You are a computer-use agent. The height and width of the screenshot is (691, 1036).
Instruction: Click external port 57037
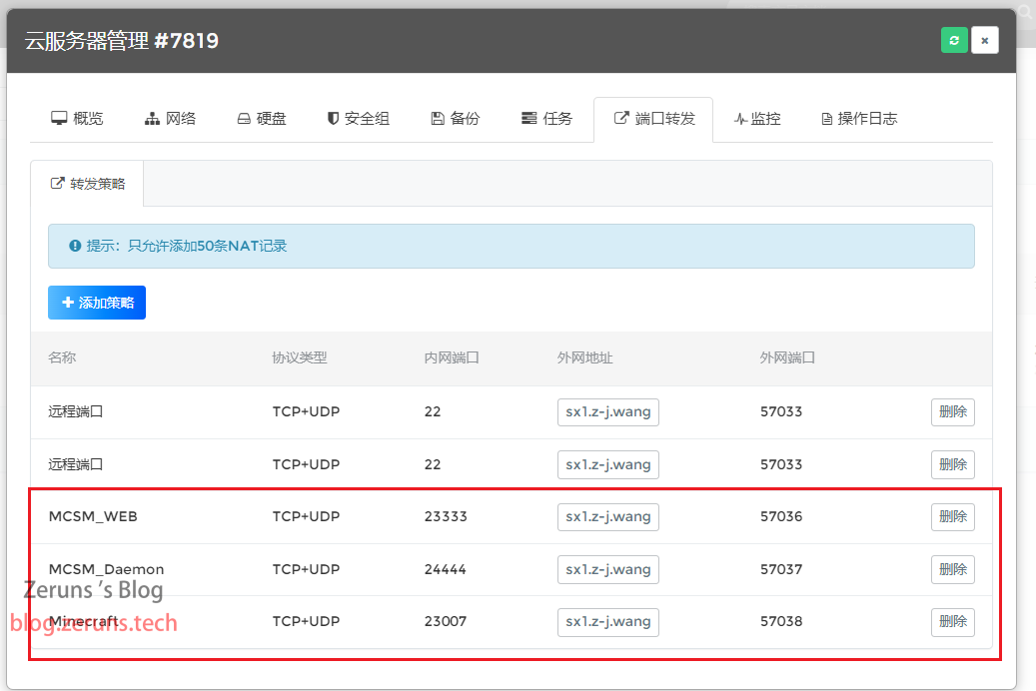coord(781,569)
